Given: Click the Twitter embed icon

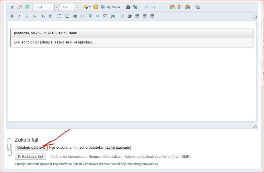Looking at the screenshot, I should coord(114,16).
